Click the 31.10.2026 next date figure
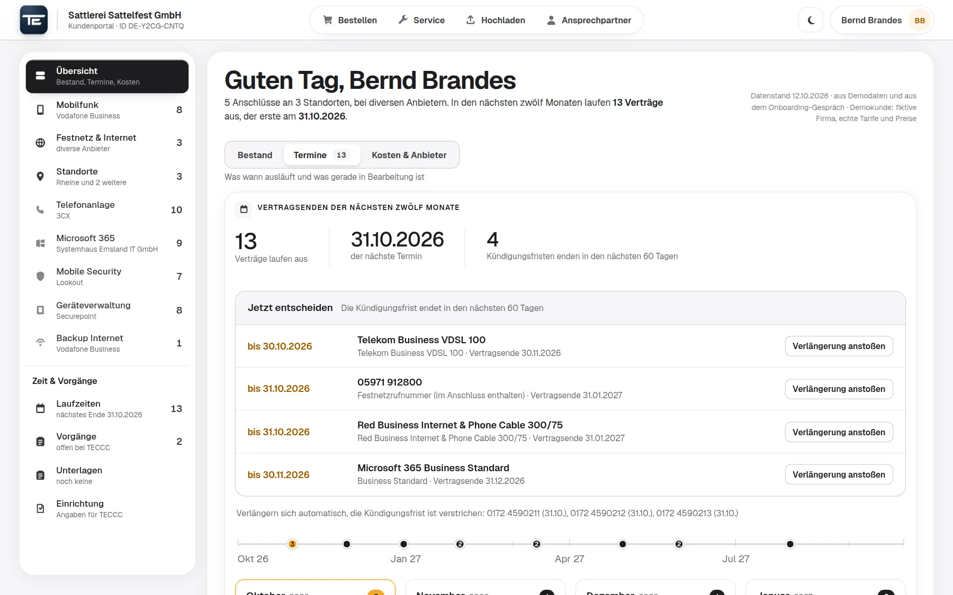Image resolution: width=953 pixels, height=595 pixels. click(397, 240)
